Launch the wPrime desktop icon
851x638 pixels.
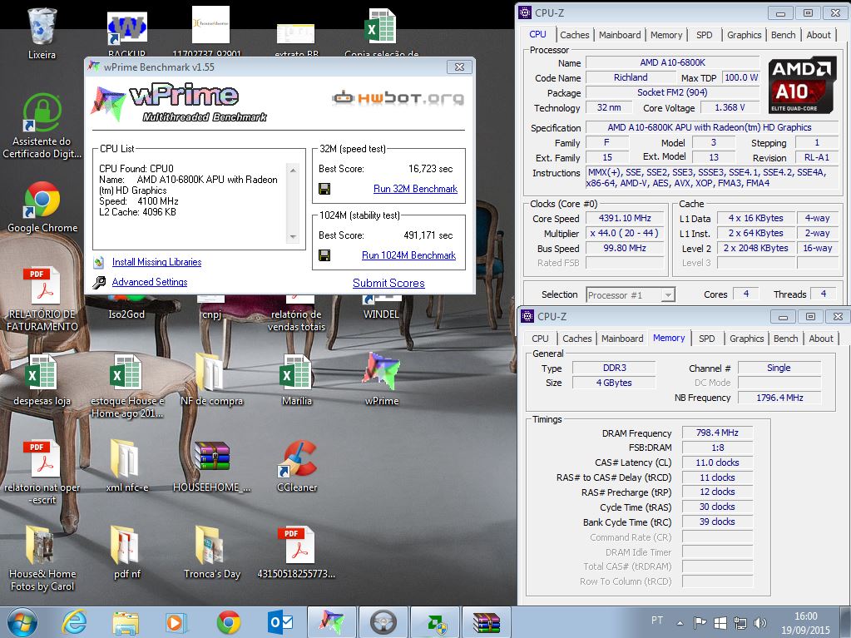tap(382, 380)
